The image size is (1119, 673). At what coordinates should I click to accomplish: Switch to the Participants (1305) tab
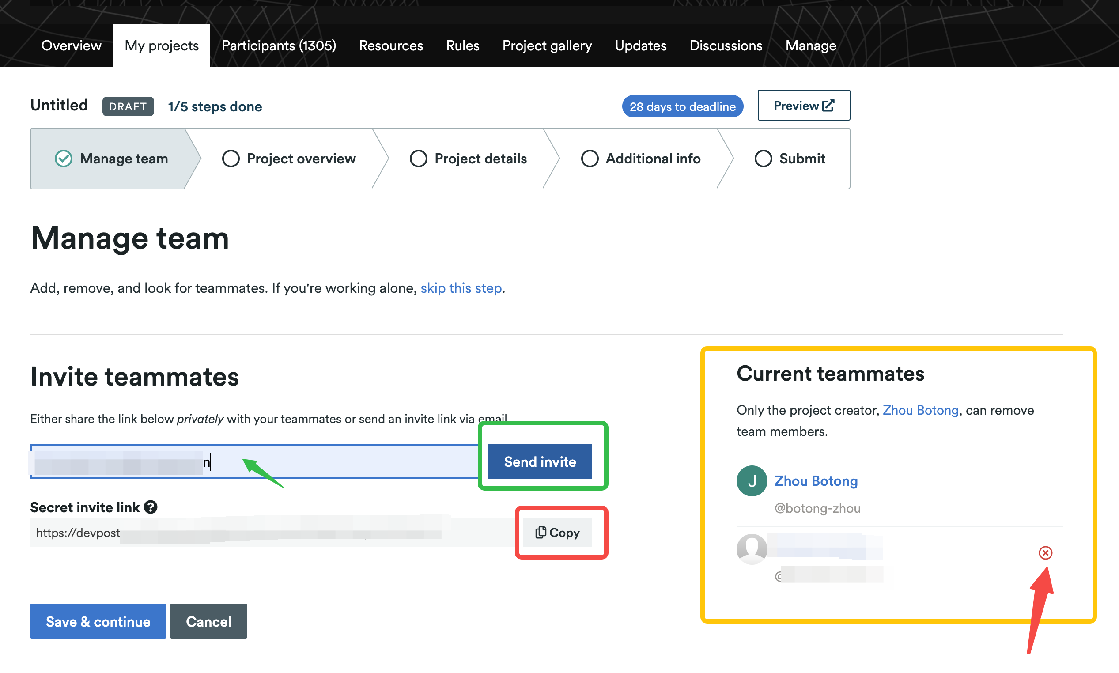pos(279,46)
